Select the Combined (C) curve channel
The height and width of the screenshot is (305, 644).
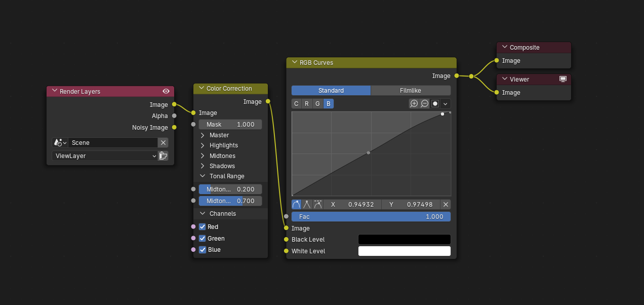(296, 104)
